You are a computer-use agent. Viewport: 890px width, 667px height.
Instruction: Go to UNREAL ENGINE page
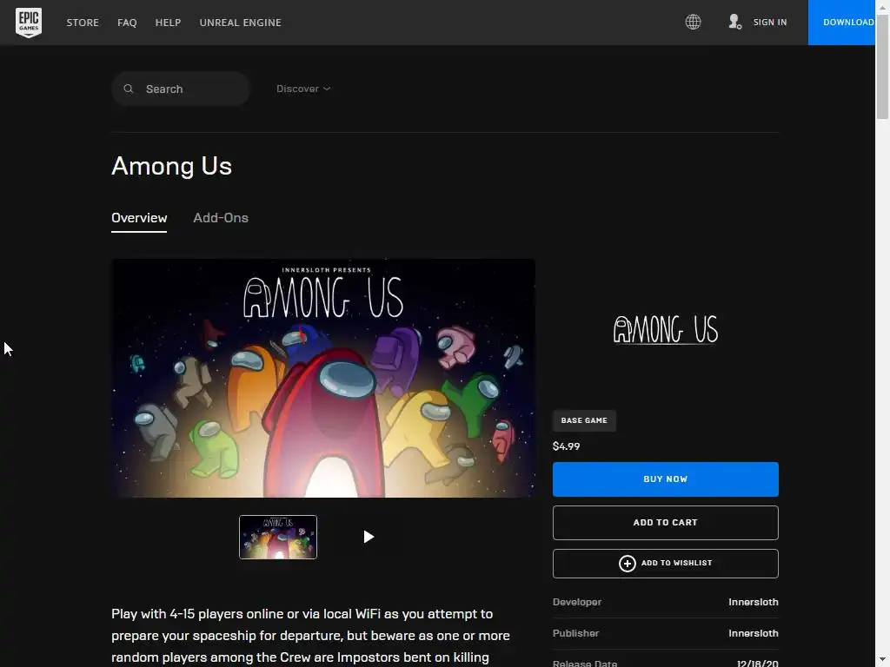[240, 23]
